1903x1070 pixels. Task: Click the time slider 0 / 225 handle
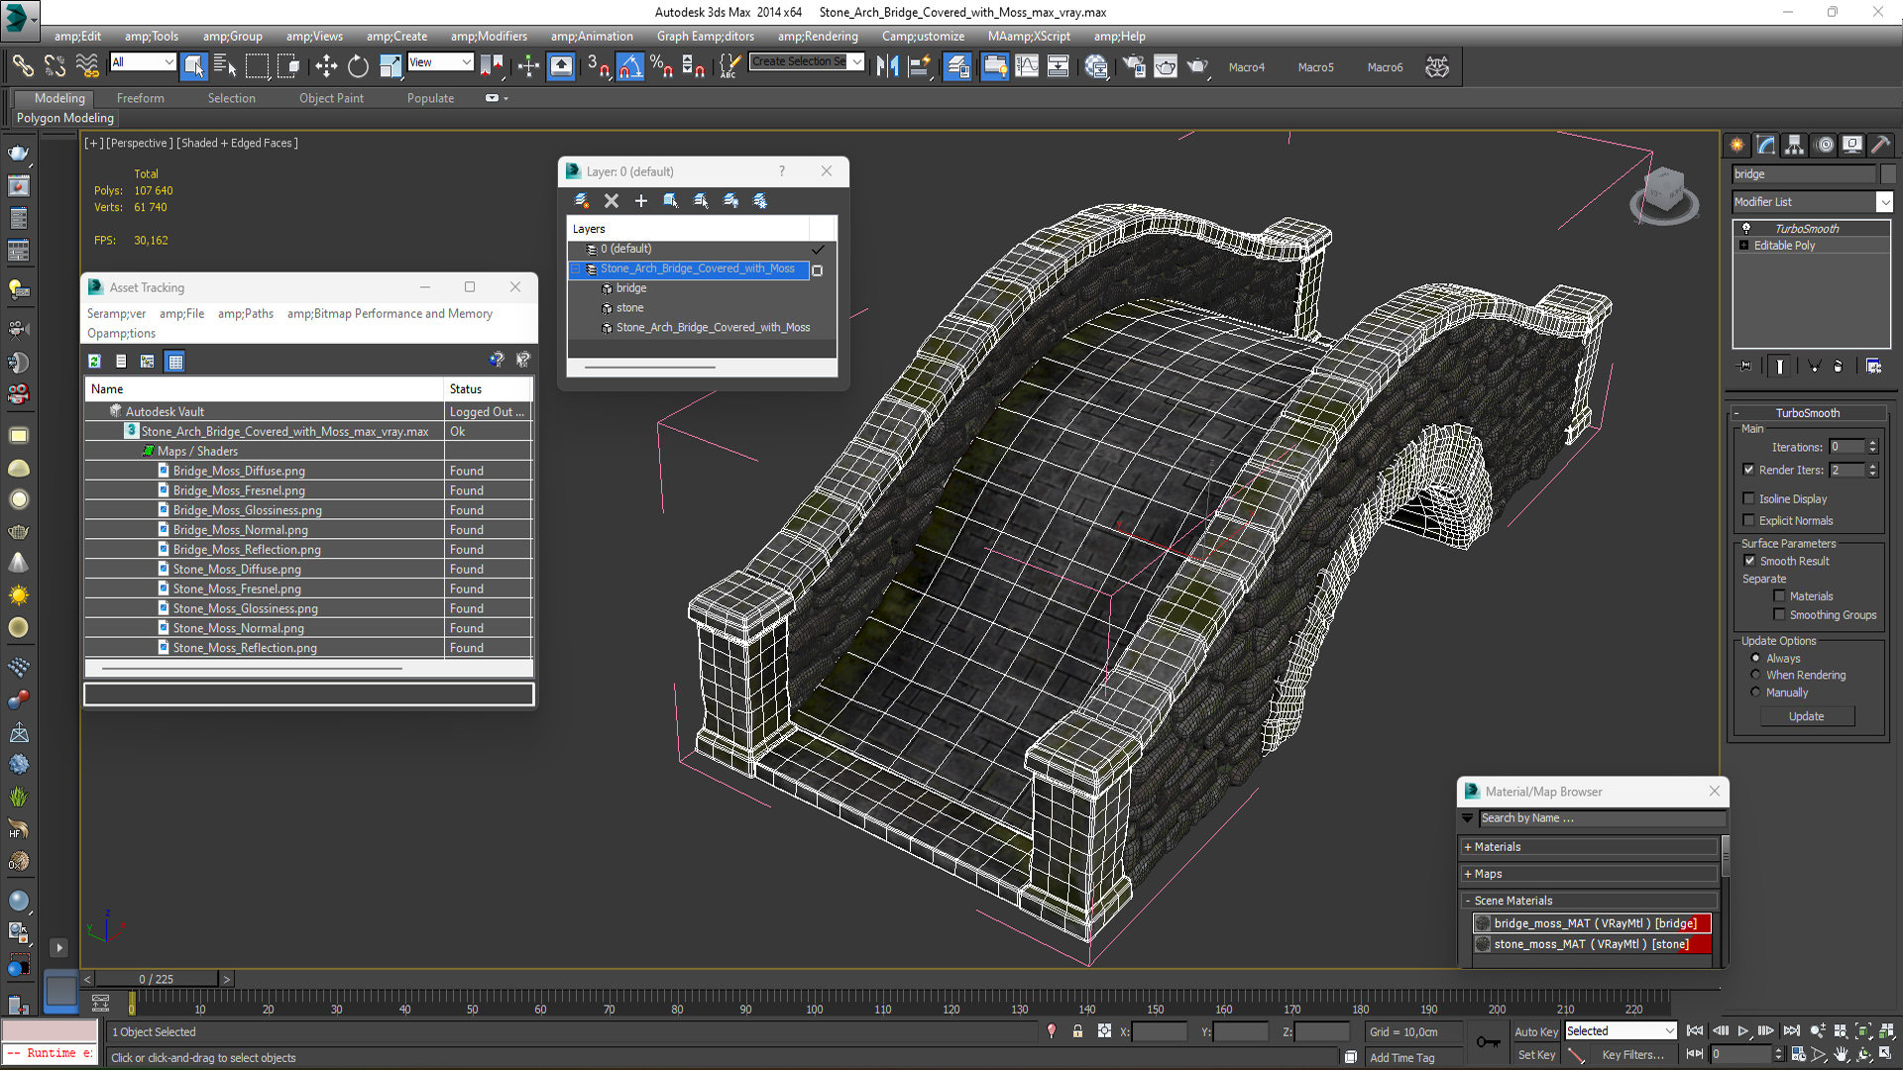click(157, 979)
